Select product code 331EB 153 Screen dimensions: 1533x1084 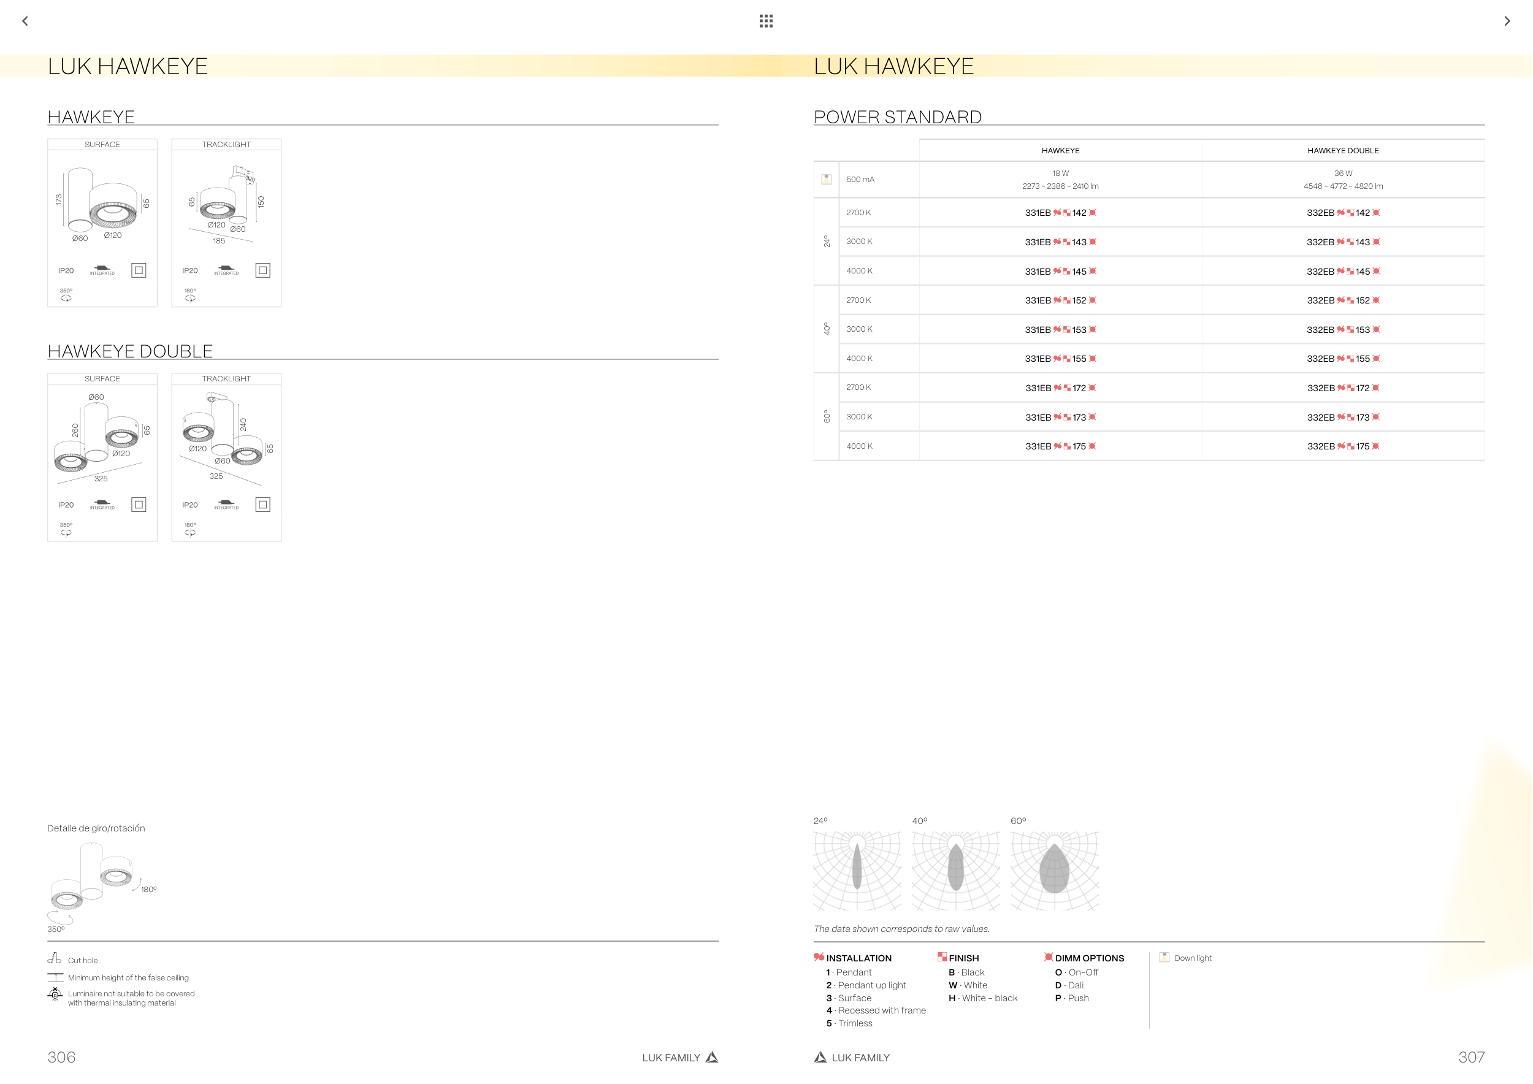[x=1060, y=330]
